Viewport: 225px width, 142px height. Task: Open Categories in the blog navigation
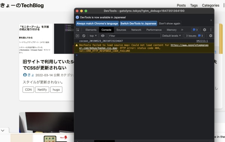click(210, 5)
